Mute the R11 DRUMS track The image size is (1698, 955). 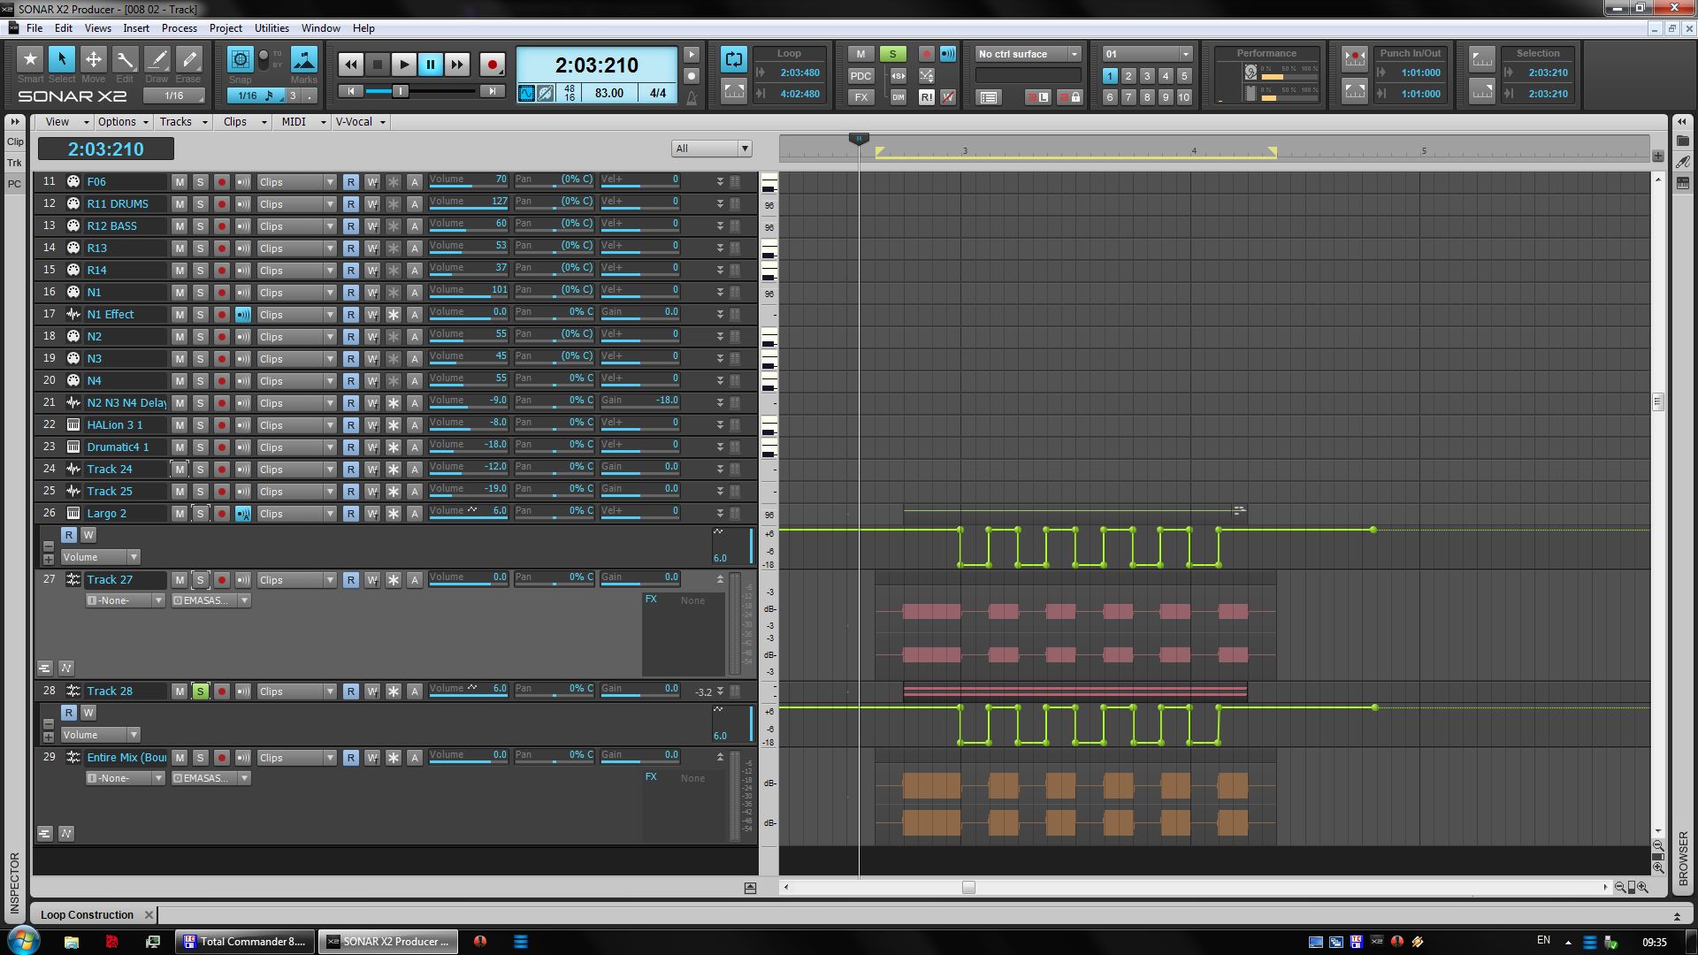pyautogui.click(x=180, y=203)
